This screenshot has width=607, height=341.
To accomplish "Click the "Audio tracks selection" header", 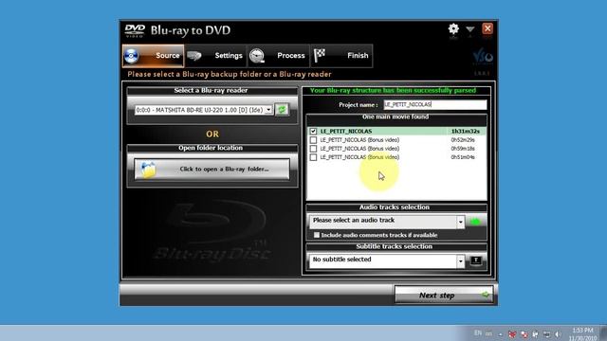I will [395, 207].
